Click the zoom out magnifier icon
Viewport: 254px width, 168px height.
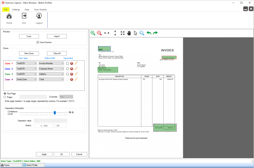click(99, 33)
